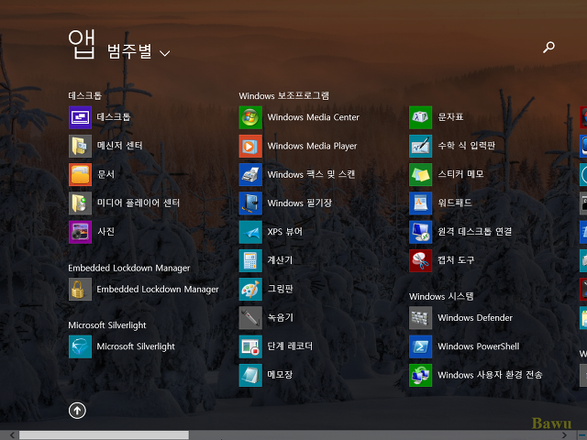This screenshot has height=440, width=587.
Task: Select the Windows 시스템 category header
Action: [x=441, y=296]
